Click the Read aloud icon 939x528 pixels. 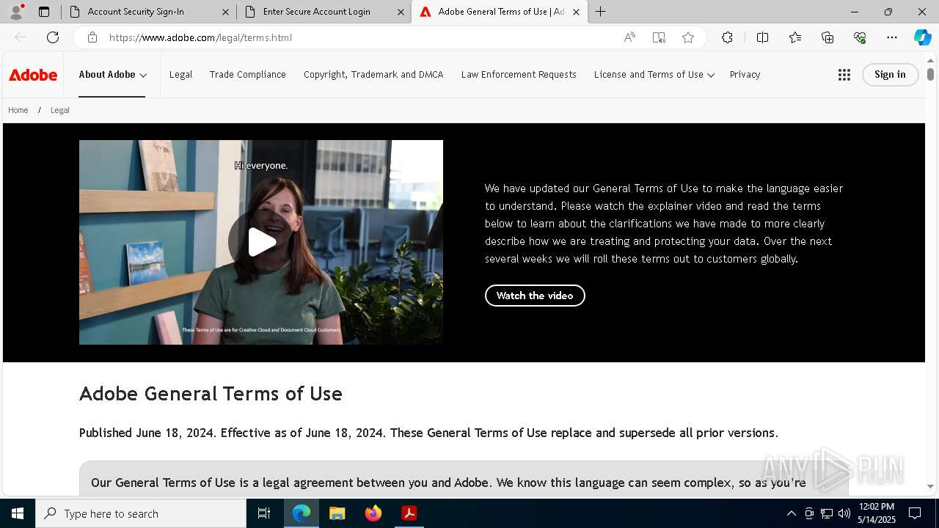tap(629, 37)
